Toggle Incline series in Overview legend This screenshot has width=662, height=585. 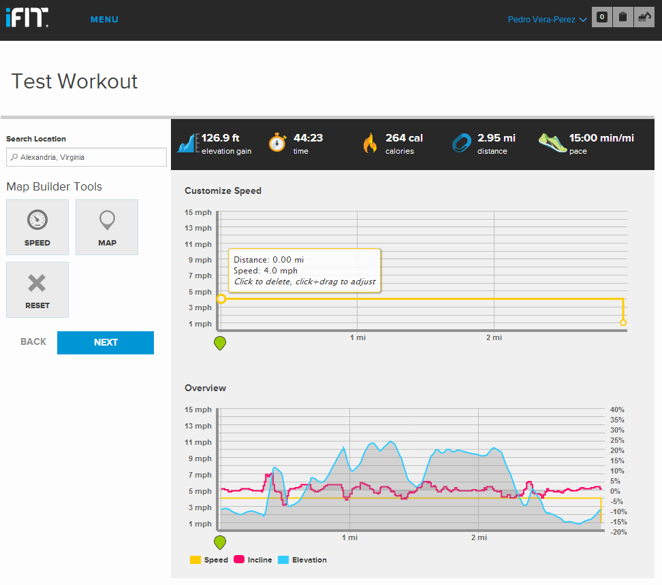(253, 560)
